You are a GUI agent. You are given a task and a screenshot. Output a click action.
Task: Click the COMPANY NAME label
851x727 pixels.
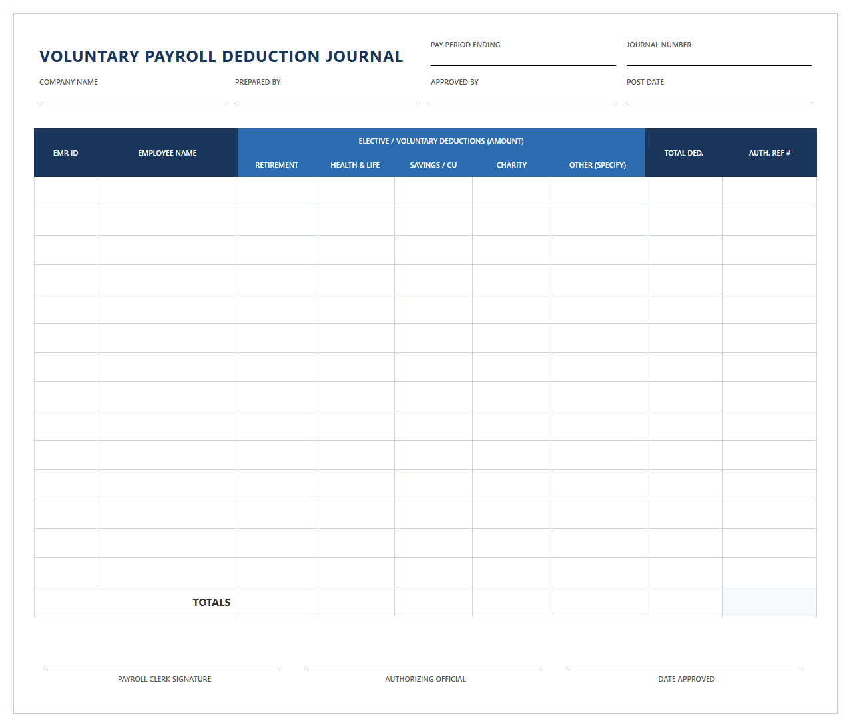click(x=69, y=82)
